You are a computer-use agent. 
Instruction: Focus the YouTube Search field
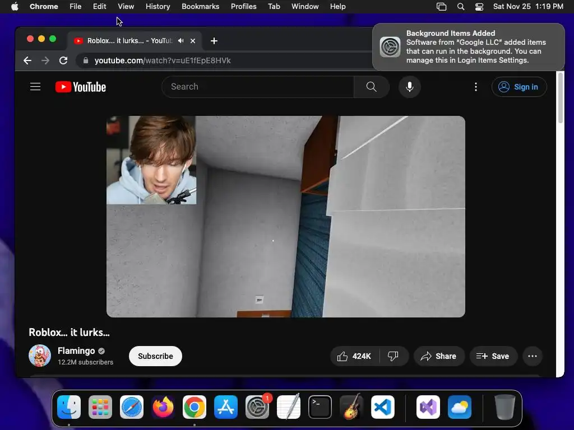258,87
